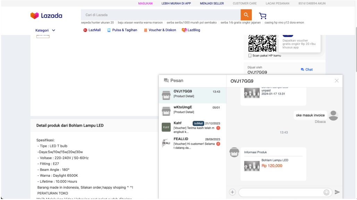The image size is (357, 200).
Task: Open the shopping cart icon
Action: click(x=263, y=16)
